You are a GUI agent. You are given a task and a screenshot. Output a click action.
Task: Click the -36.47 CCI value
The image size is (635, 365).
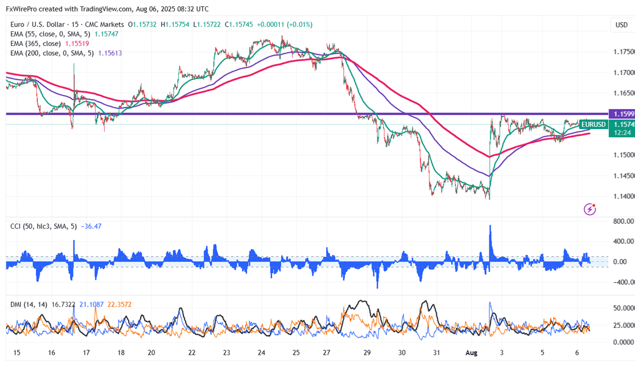coord(91,226)
